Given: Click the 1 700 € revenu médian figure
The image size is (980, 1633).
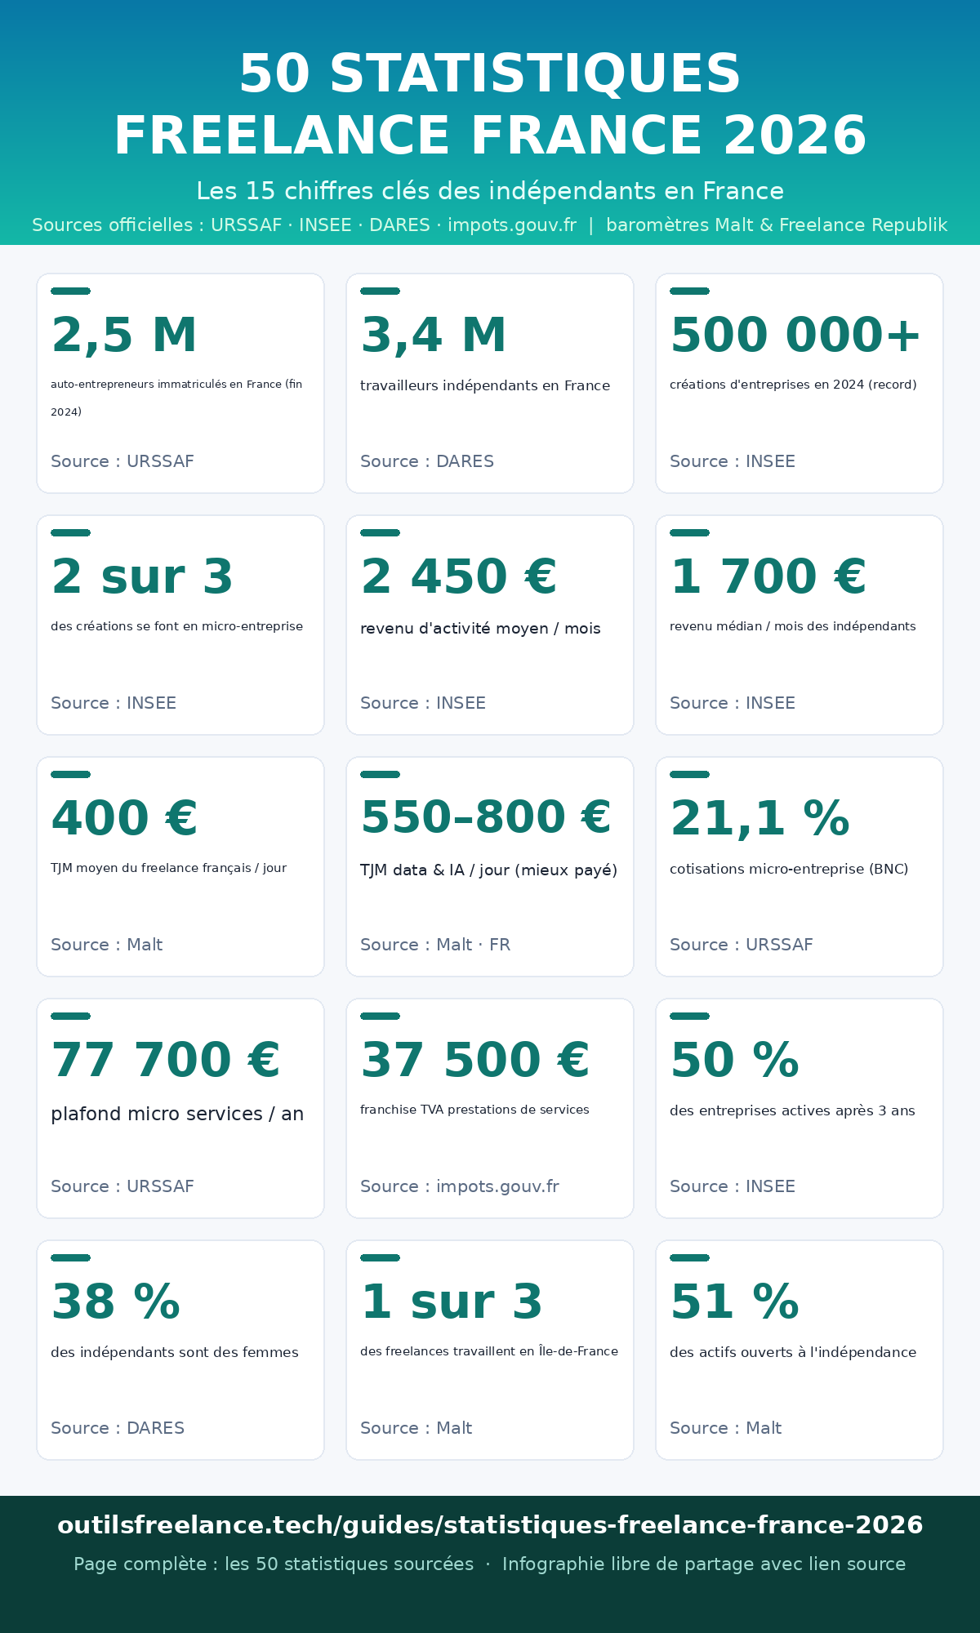Looking at the screenshot, I should 768,577.
